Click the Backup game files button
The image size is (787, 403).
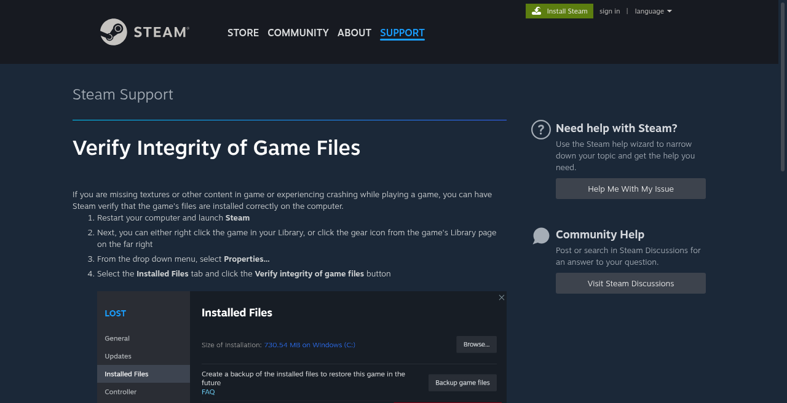click(x=462, y=383)
